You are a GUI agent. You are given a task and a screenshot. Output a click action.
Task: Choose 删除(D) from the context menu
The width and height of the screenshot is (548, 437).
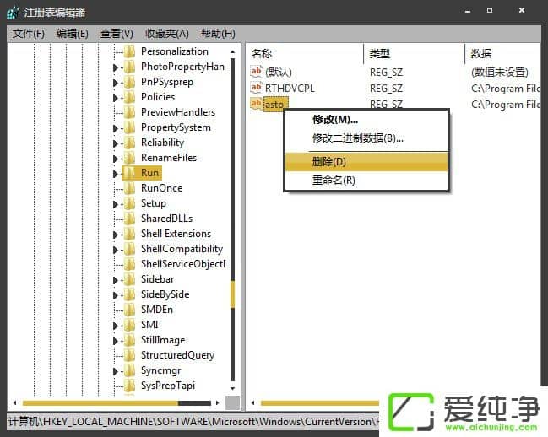pyautogui.click(x=329, y=162)
